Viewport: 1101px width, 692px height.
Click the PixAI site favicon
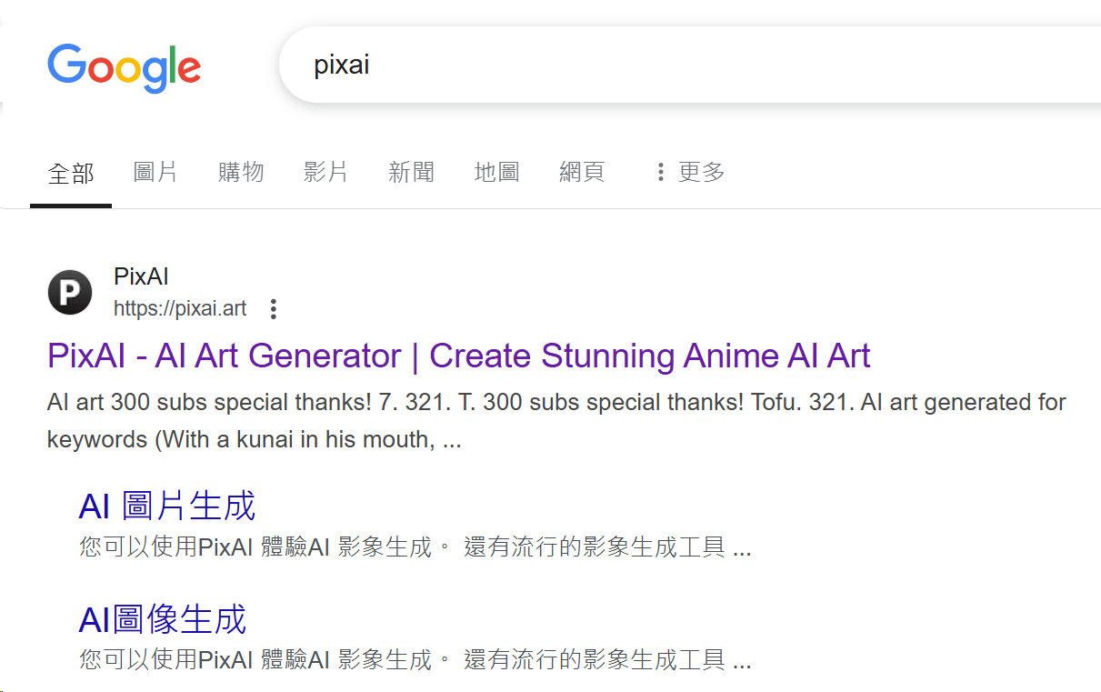pyautogui.click(x=70, y=293)
